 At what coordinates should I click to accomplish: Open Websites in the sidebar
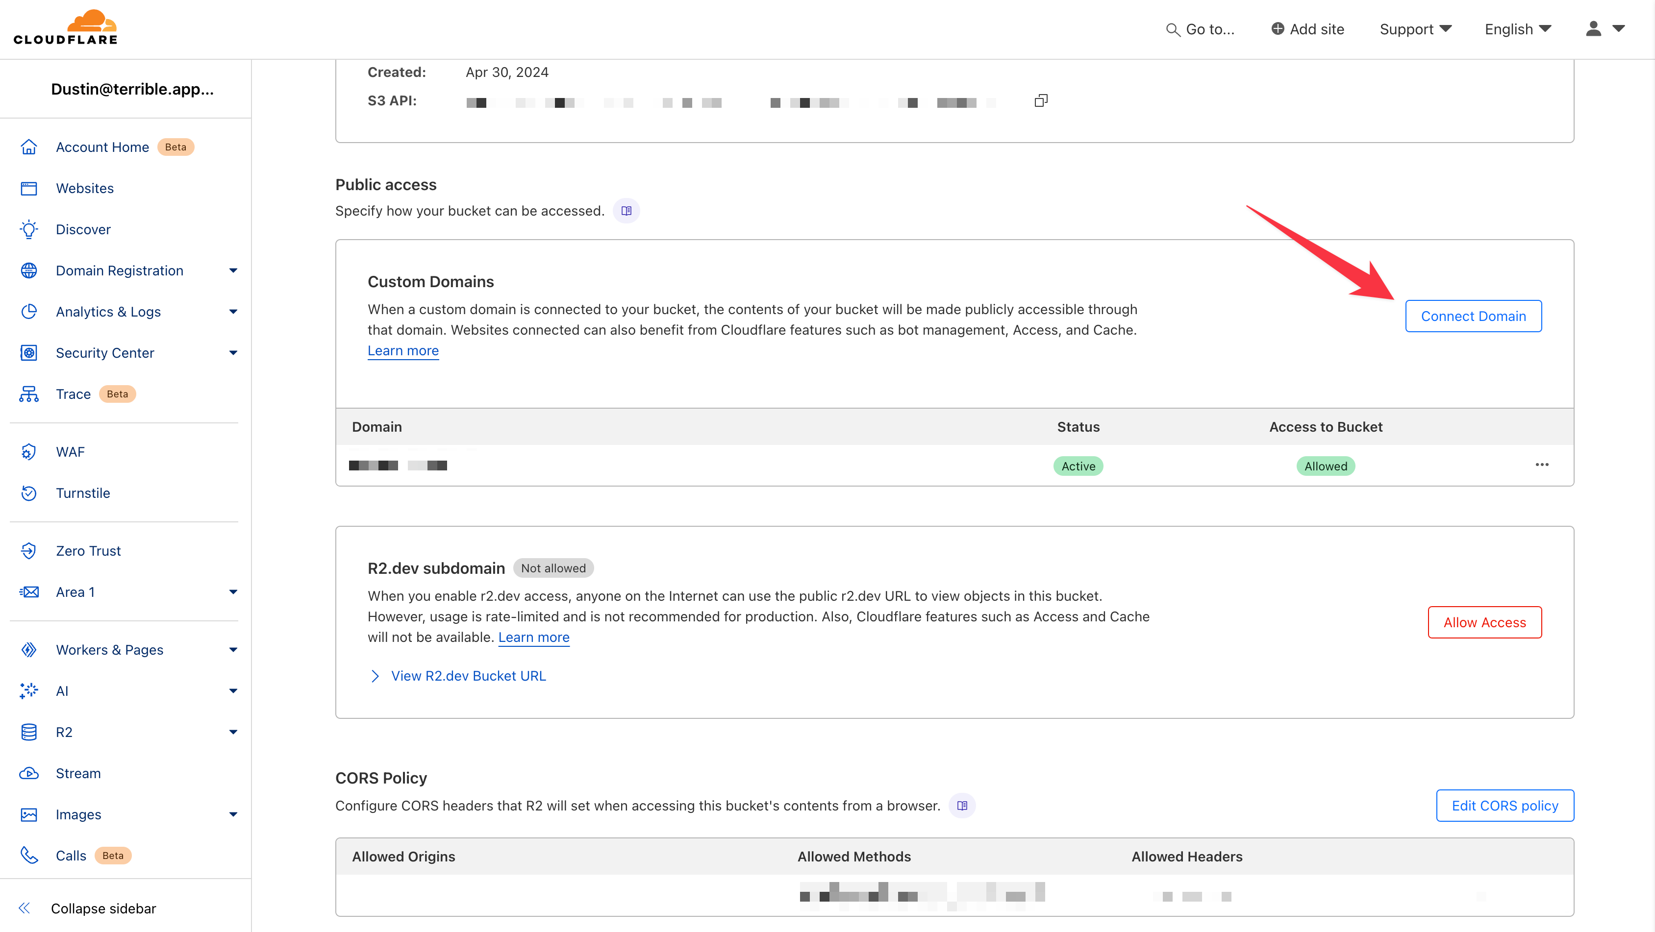click(85, 188)
